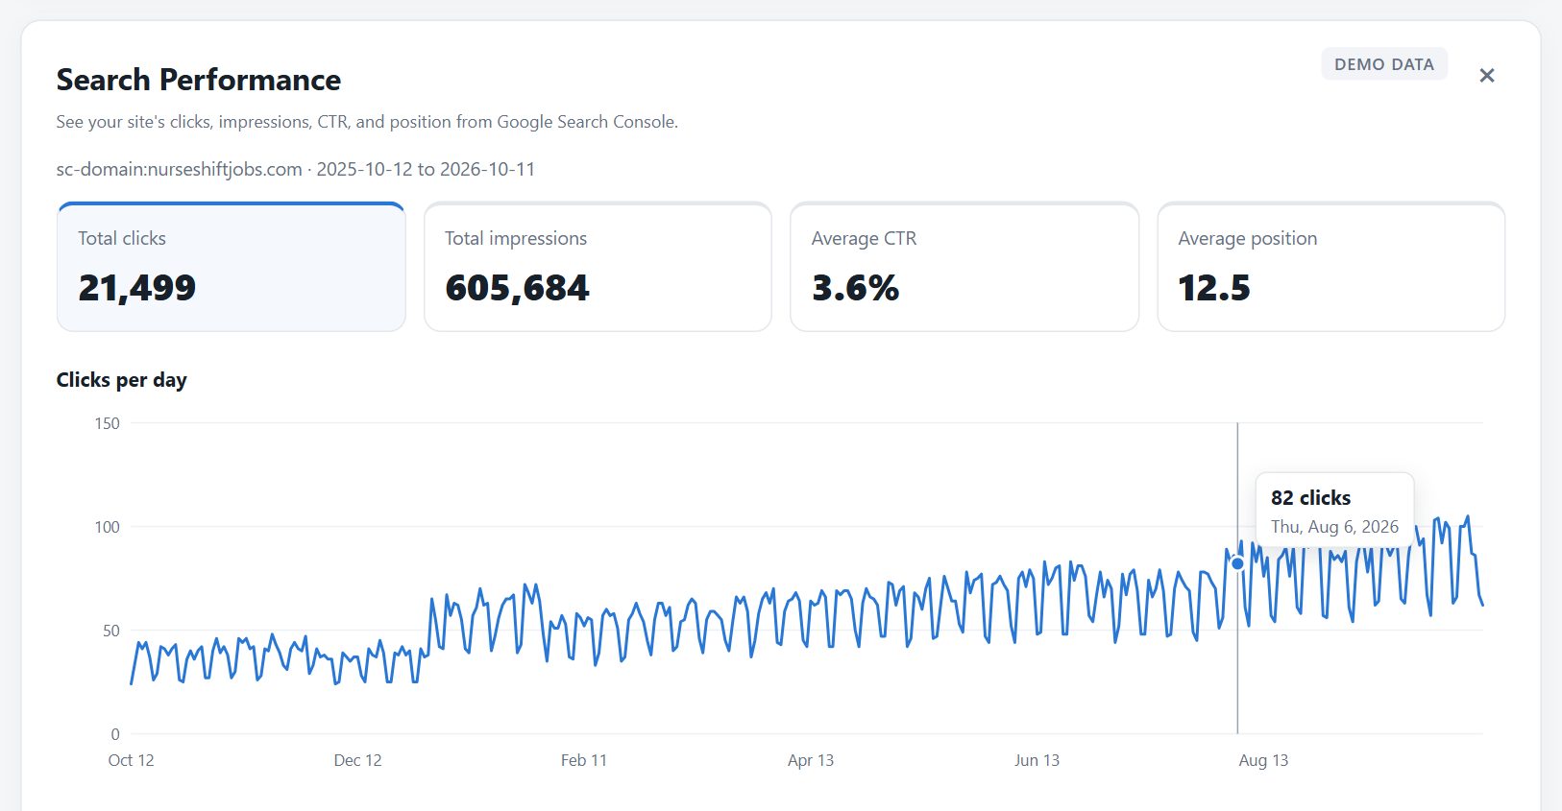Click the 150 y-axis label
Screen dimensions: 1562x811
click(108, 423)
